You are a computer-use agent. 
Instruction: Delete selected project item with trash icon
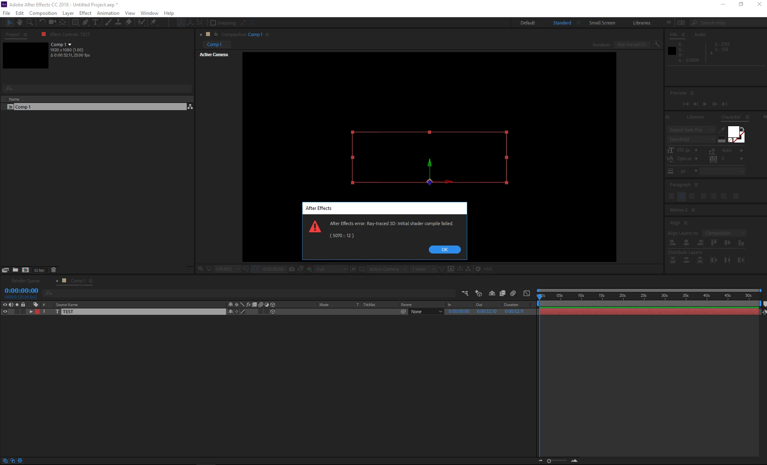(53, 270)
